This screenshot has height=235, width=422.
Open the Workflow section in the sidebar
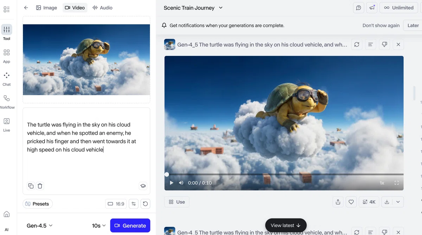click(7, 102)
